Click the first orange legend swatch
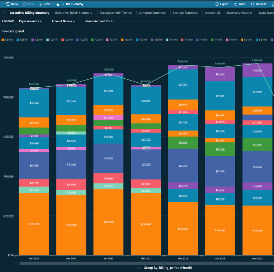Viewport: 274px width, 272px height. point(3,40)
